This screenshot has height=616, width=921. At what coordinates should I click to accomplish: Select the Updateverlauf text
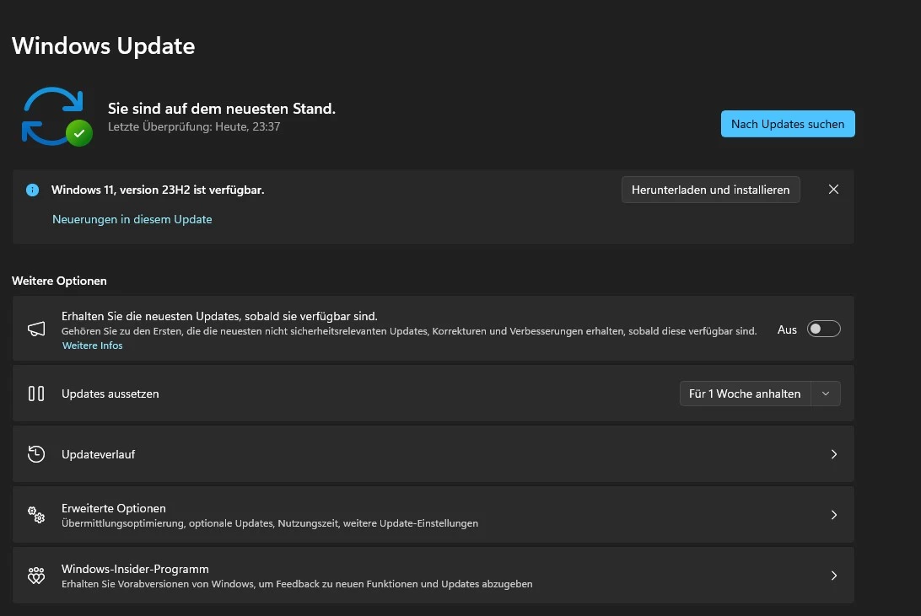[98, 455]
